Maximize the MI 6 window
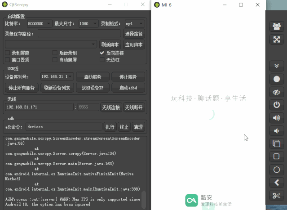 (x=241, y=5)
